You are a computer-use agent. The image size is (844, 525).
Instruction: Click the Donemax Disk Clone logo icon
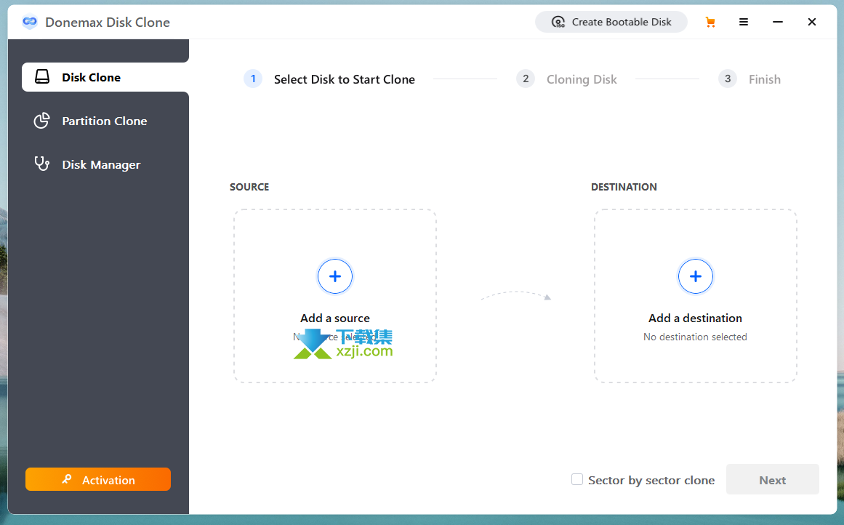point(30,22)
